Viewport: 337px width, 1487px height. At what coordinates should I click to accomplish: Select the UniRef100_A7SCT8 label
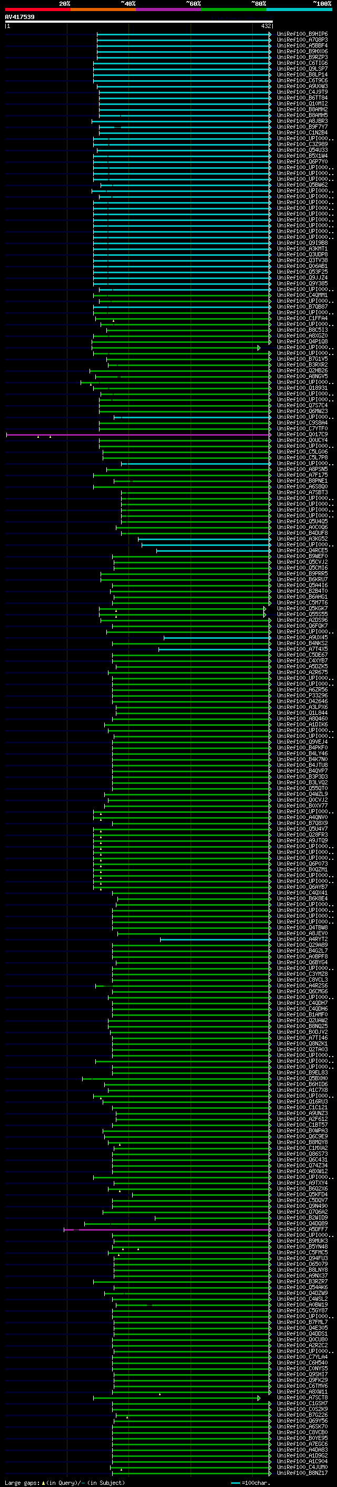click(x=302, y=1397)
